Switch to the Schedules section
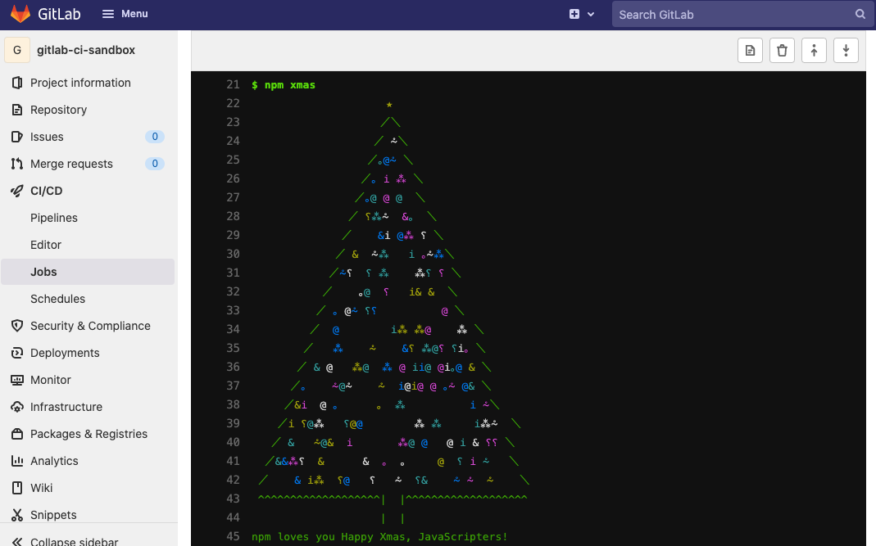Viewport: 876px width, 546px height. click(x=56, y=299)
